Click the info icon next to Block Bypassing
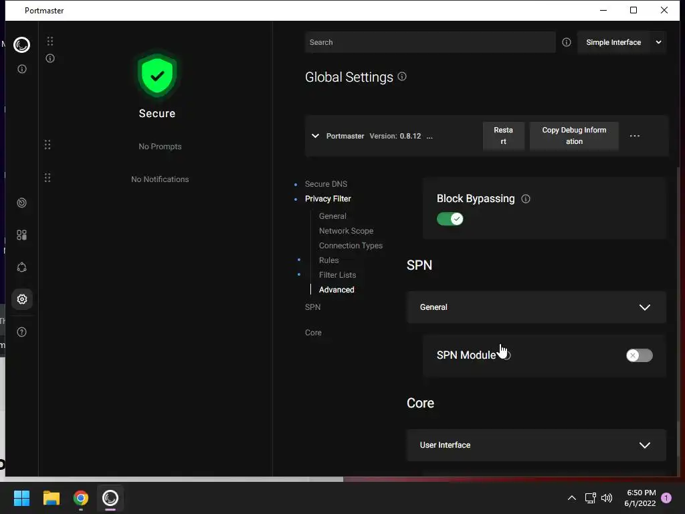685x514 pixels. coord(526,199)
